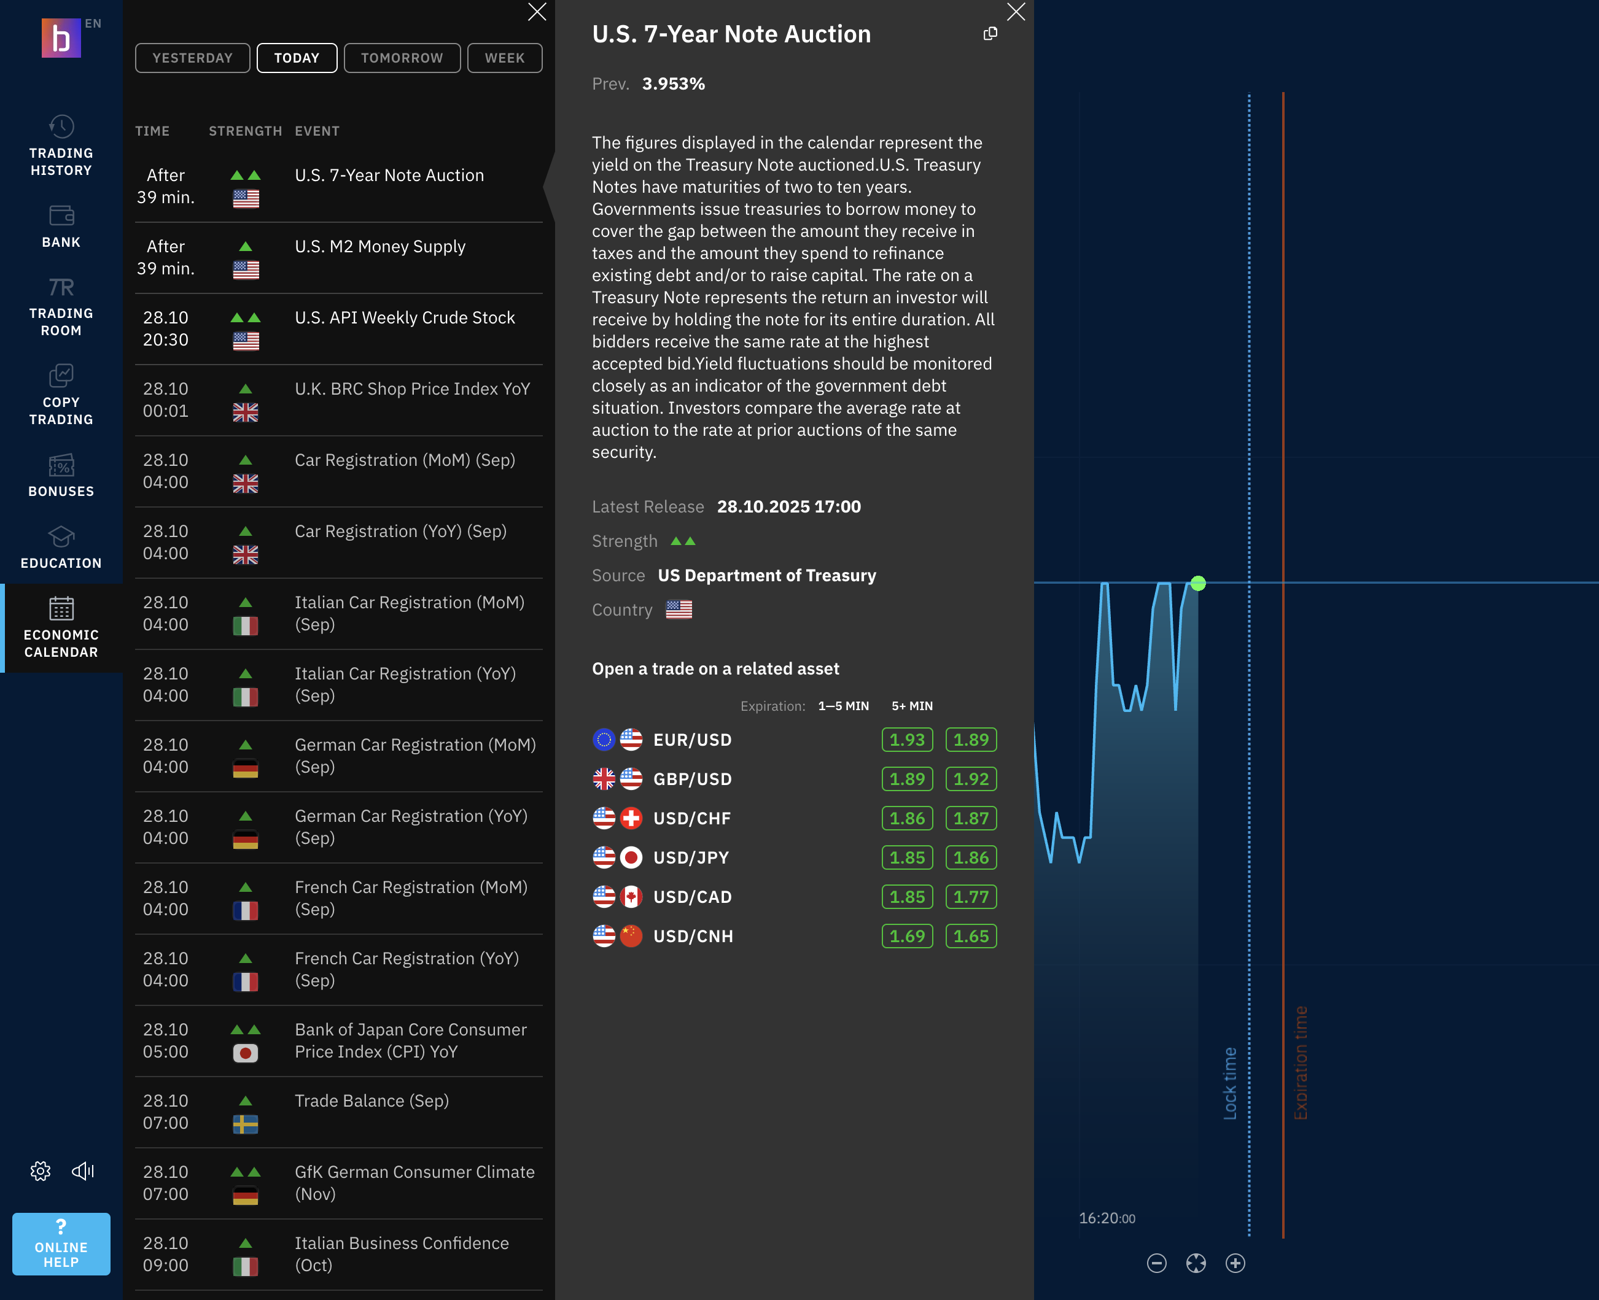The width and height of the screenshot is (1599, 1300).
Task: Mute sounds with the speaker icon
Action: (x=82, y=1170)
